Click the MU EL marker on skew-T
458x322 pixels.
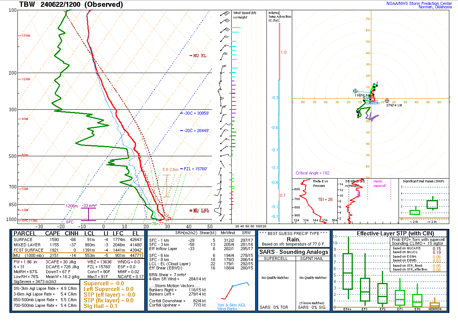198,56
